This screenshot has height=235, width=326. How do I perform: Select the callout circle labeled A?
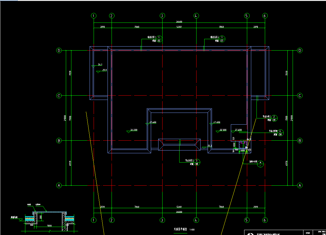tap(260, 163)
